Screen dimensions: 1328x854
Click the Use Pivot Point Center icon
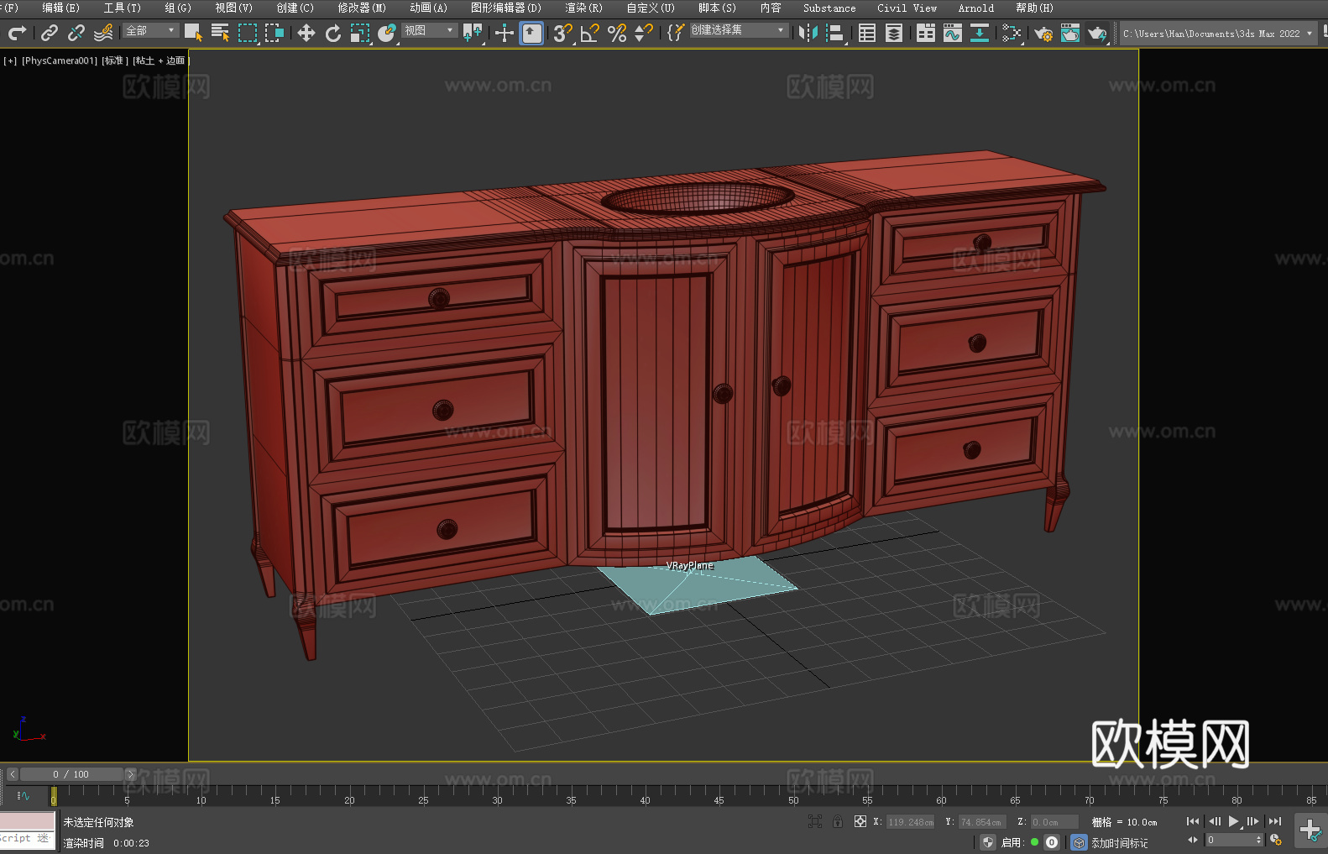(473, 33)
